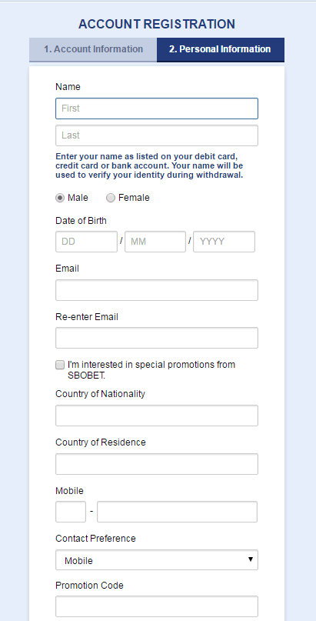316x621 pixels.
Task: Click the Contact Preference dropdown arrow
Action: click(x=251, y=559)
